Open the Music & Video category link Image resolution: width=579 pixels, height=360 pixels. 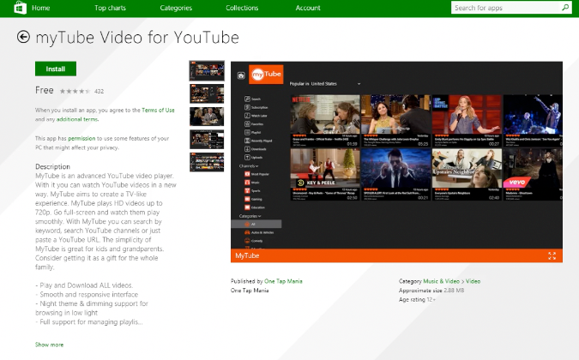(x=441, y=281)
